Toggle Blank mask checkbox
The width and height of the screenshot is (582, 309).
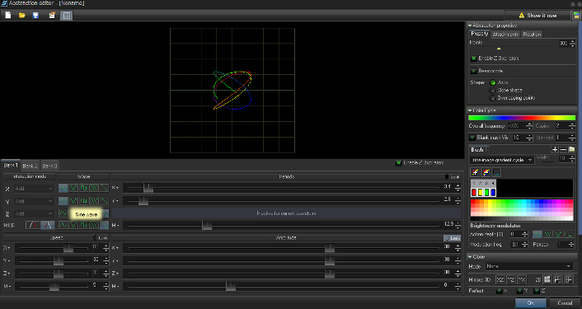(472, 138)
